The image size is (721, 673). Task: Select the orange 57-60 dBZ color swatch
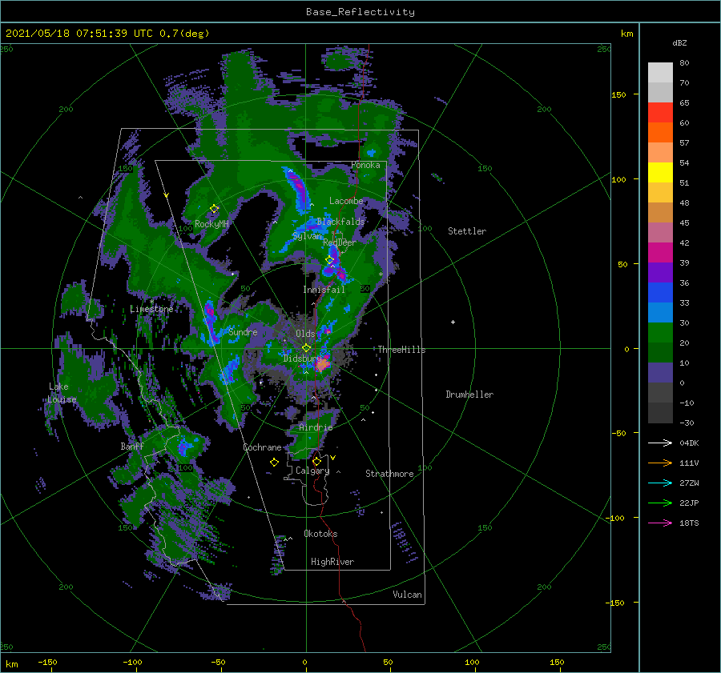coord(660,133)
